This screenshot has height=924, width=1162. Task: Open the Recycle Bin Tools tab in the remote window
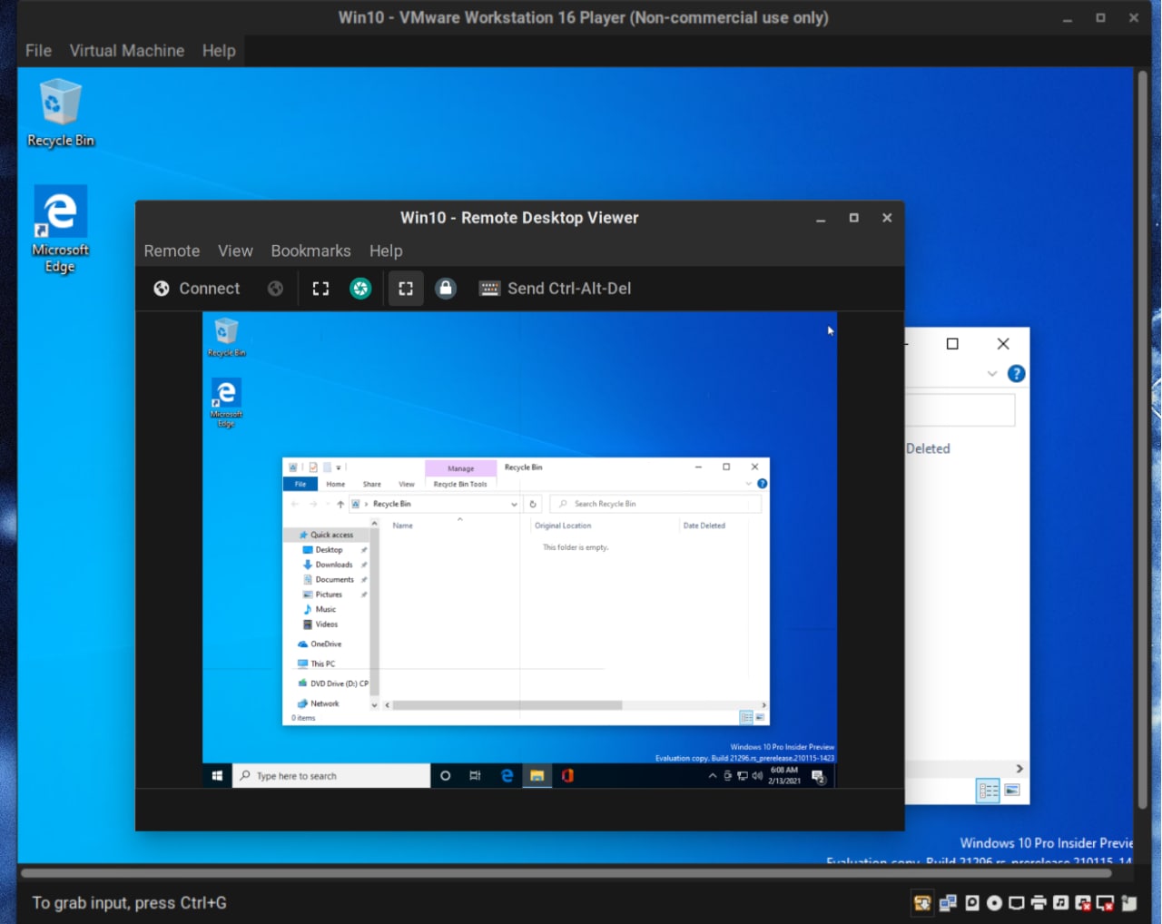click(x=460, y=484)
